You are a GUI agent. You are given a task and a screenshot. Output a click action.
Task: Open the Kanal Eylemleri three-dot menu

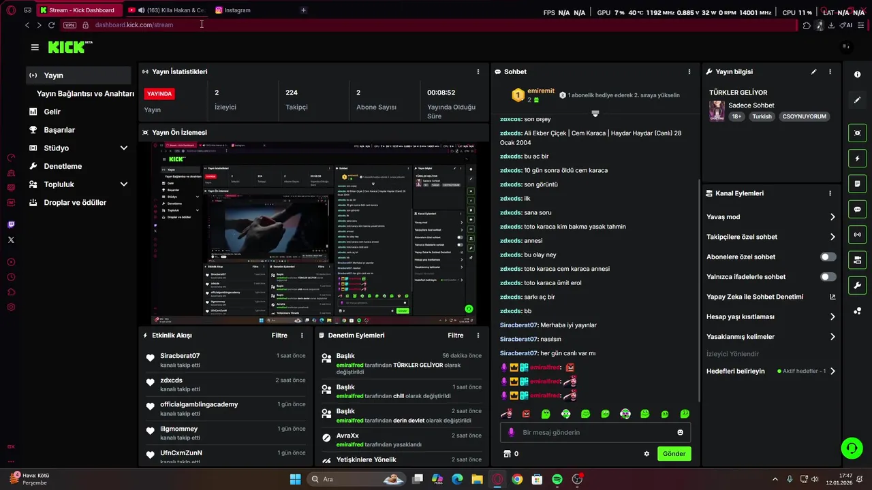(x=830, y=193)
